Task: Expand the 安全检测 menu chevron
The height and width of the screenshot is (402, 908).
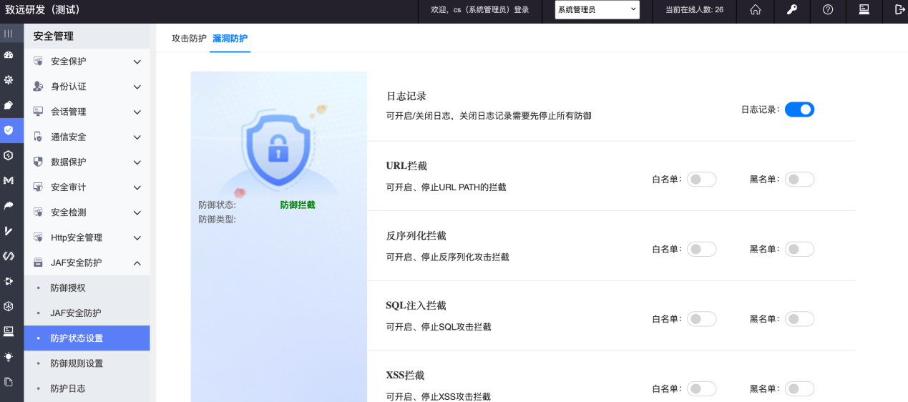Action: coord(137,212)
